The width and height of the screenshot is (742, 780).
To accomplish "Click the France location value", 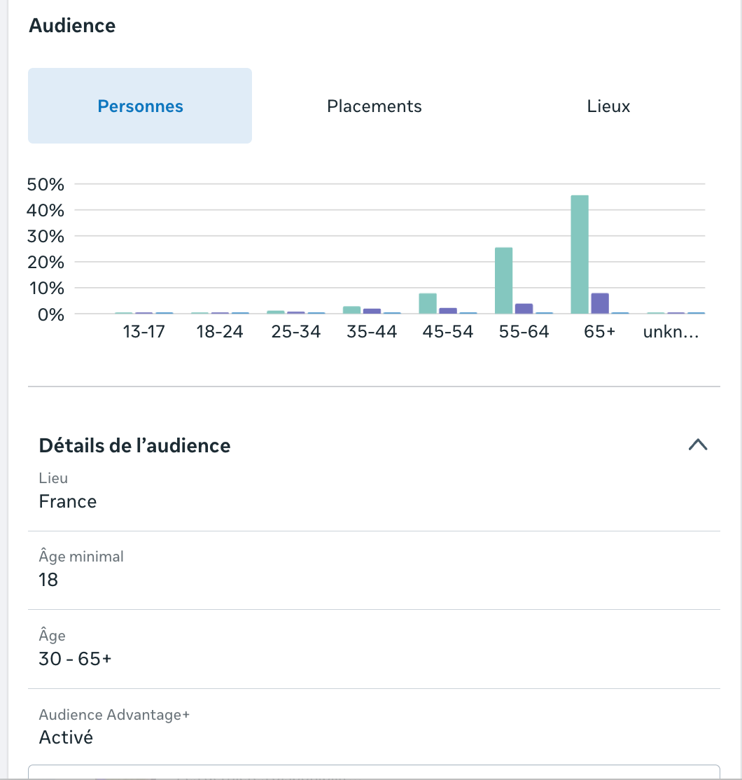I will 68,501.
